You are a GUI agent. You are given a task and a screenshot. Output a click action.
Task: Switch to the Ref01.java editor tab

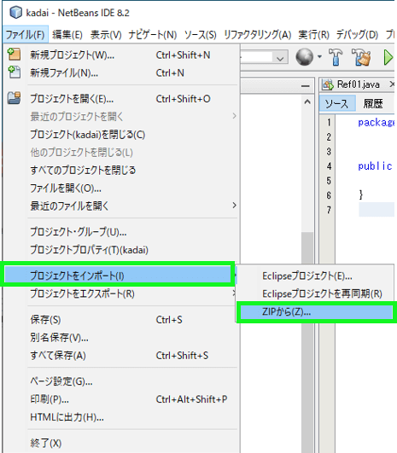358,84
